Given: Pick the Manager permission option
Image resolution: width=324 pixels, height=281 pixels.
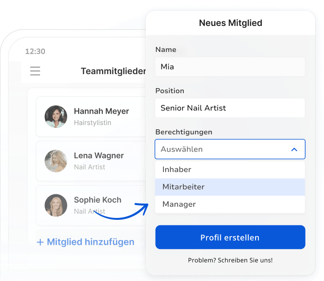Looking at the screenshot, I should pyautogui.click(x=230, y=204).
